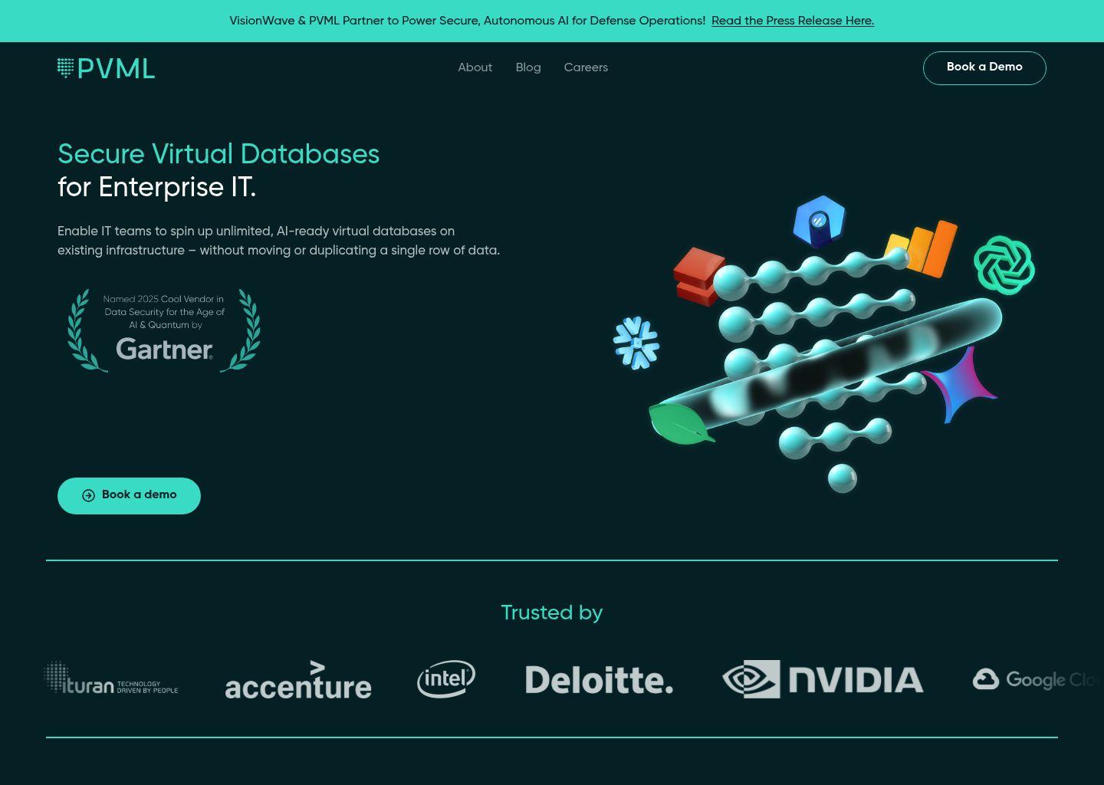Read the Press Release Here link
Image resolution: width=1104 pixels, height=785 pixels.
tap(792, 21)
